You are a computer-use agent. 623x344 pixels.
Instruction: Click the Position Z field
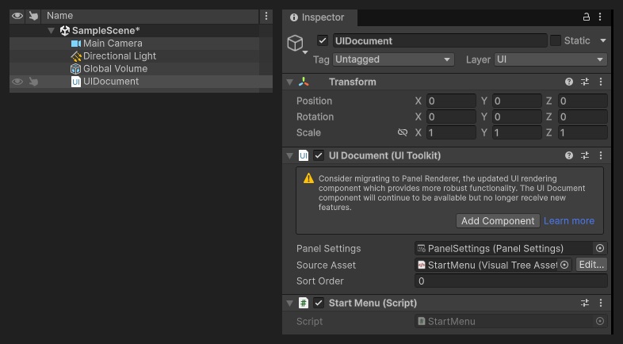tap(583, 101)
